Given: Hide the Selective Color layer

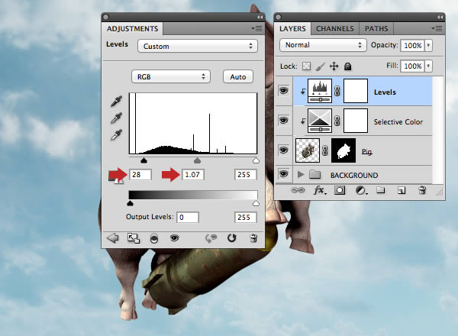Looking at the screenshot, I should (x=283, y=120).
